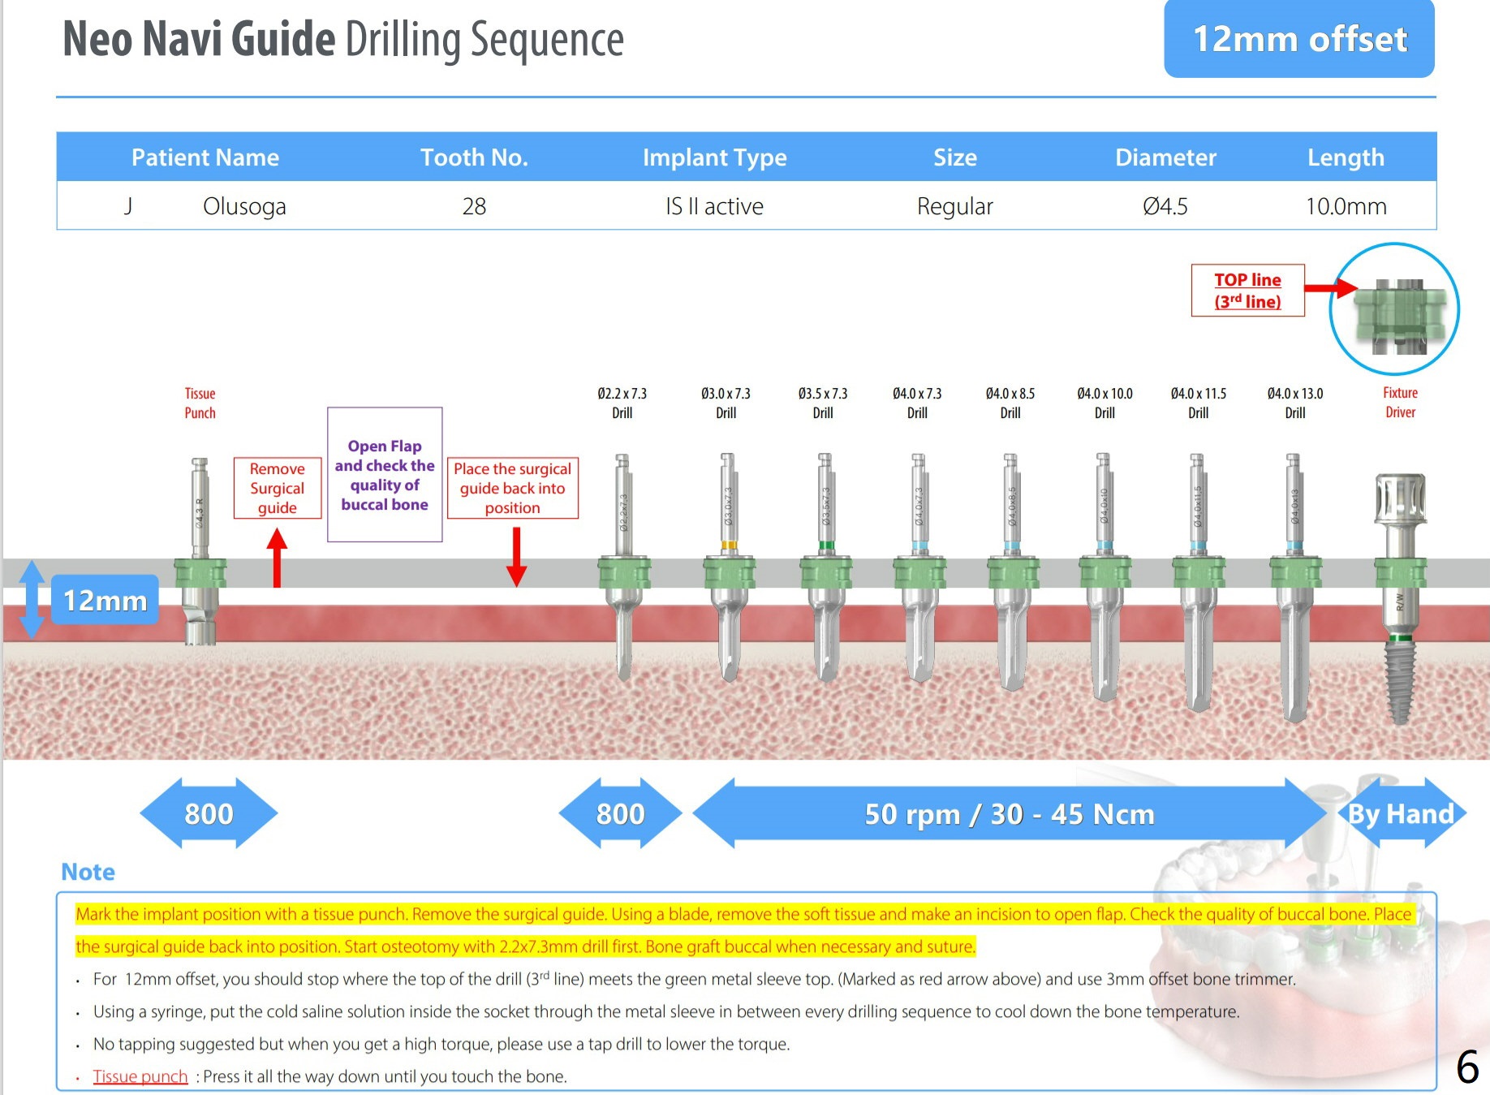Click the red up arrow below Remove Surgical guide
Screen dimensions: 1490x1095
pyautogui.click(x=277, y=558)
